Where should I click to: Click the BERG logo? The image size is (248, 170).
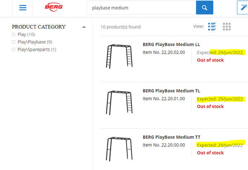(x=54, y=8)
